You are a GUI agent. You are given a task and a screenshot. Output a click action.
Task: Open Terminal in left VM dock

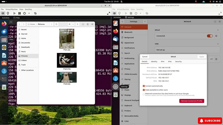pos(4,79)
